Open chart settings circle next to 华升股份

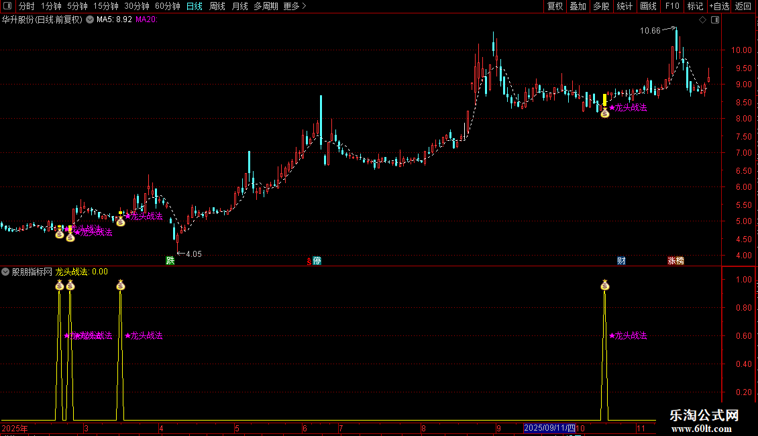[x=90, y=20]
